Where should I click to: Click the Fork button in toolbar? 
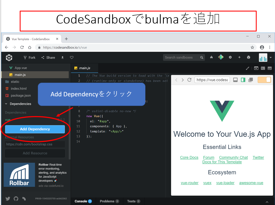coord(29,57)
